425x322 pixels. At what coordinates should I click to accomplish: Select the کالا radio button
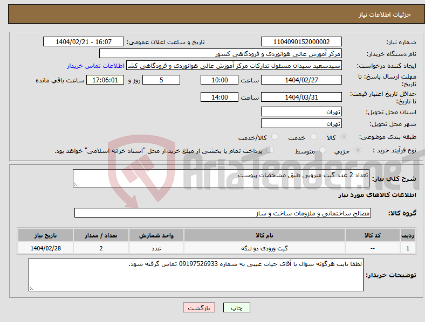(344, 137)
